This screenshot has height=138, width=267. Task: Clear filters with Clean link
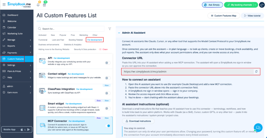click(x=103, y=49)
